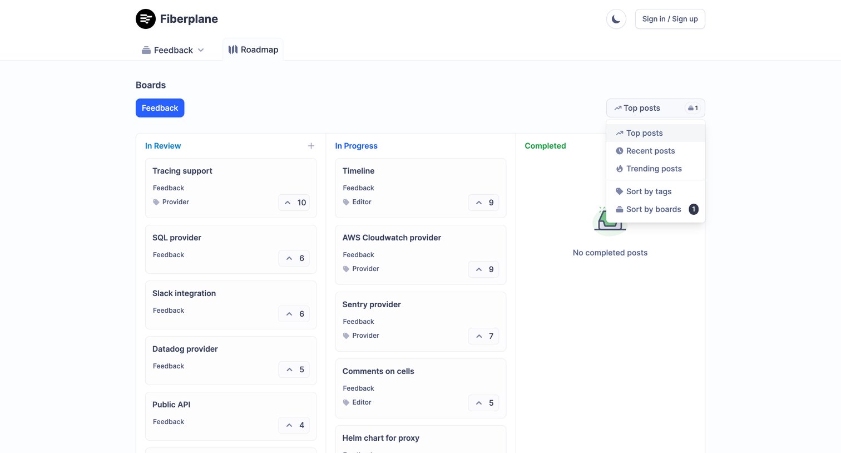The image size is (841, 453).
Task: Open the Timeline post title
Action: coord(358,171)
